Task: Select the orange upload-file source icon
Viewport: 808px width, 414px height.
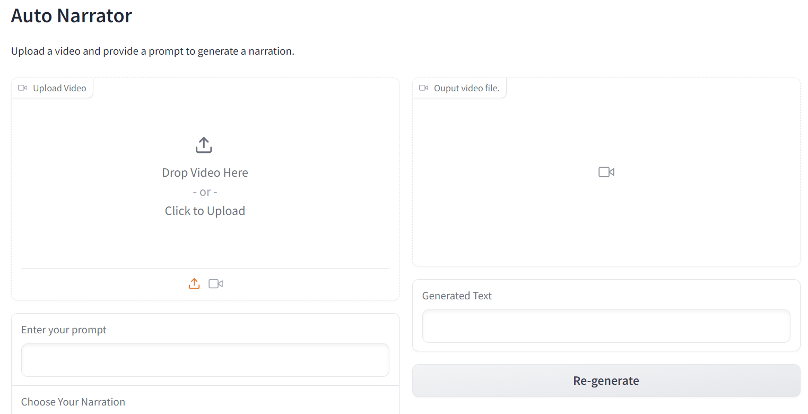Action: pyautogui.click(x=194, y=284)
